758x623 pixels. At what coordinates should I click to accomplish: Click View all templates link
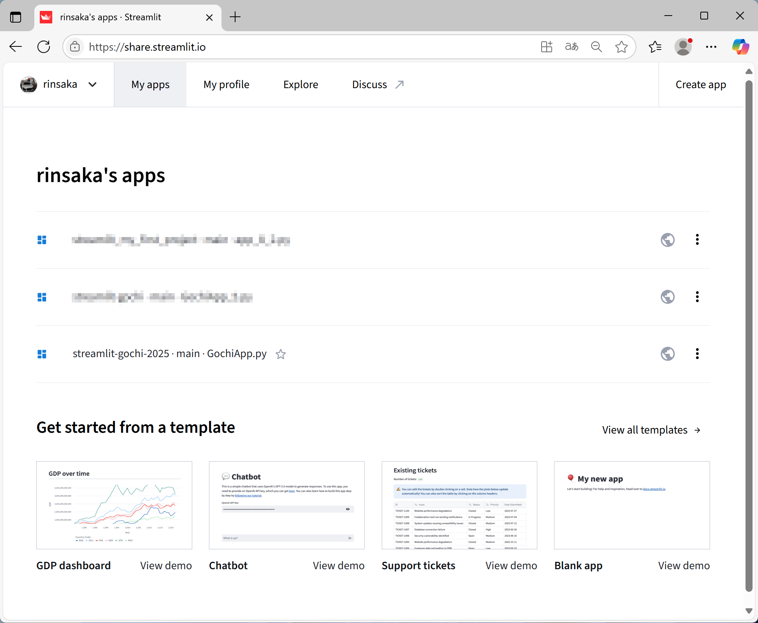(x=652, y=430)
